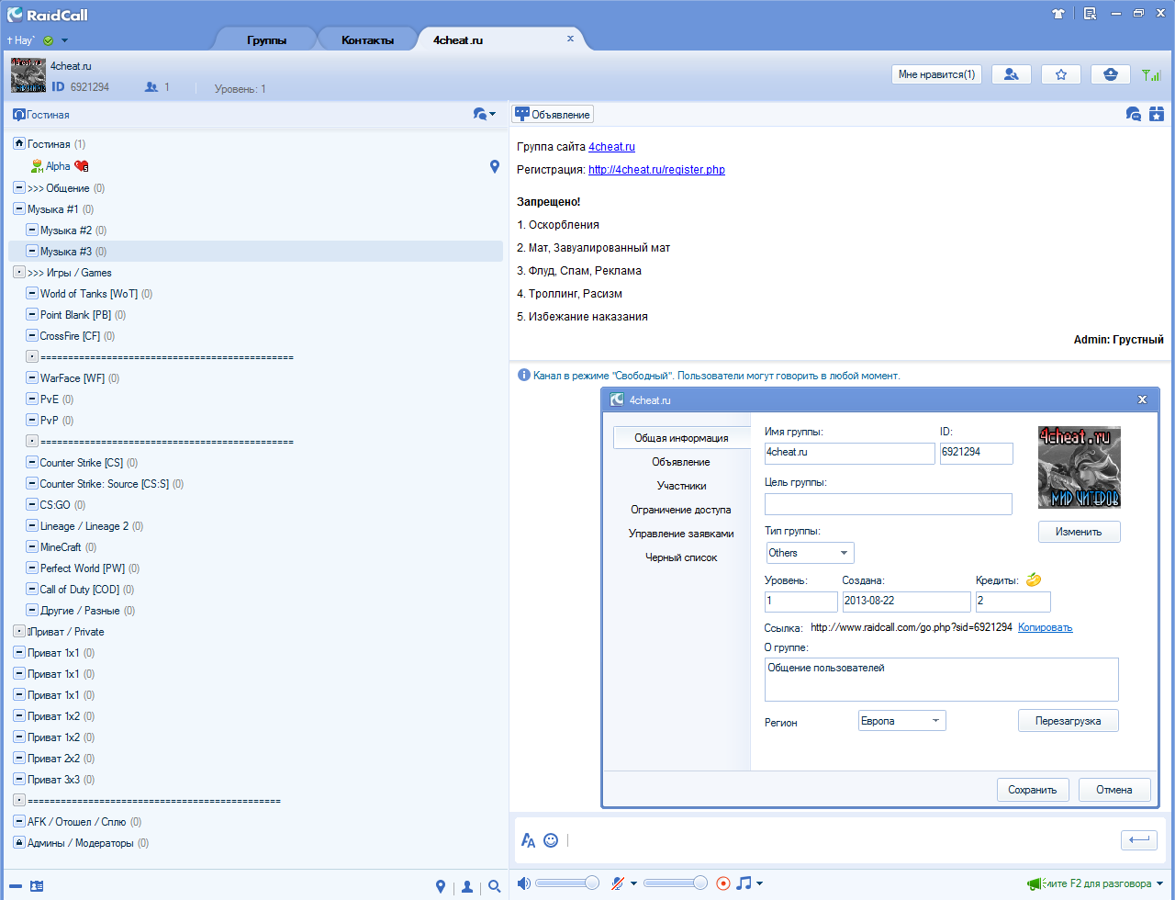This screenshot has width=1175, height=900.
Task: Select Объявление in settings dialog sidebar
Action: pos(681,462)
